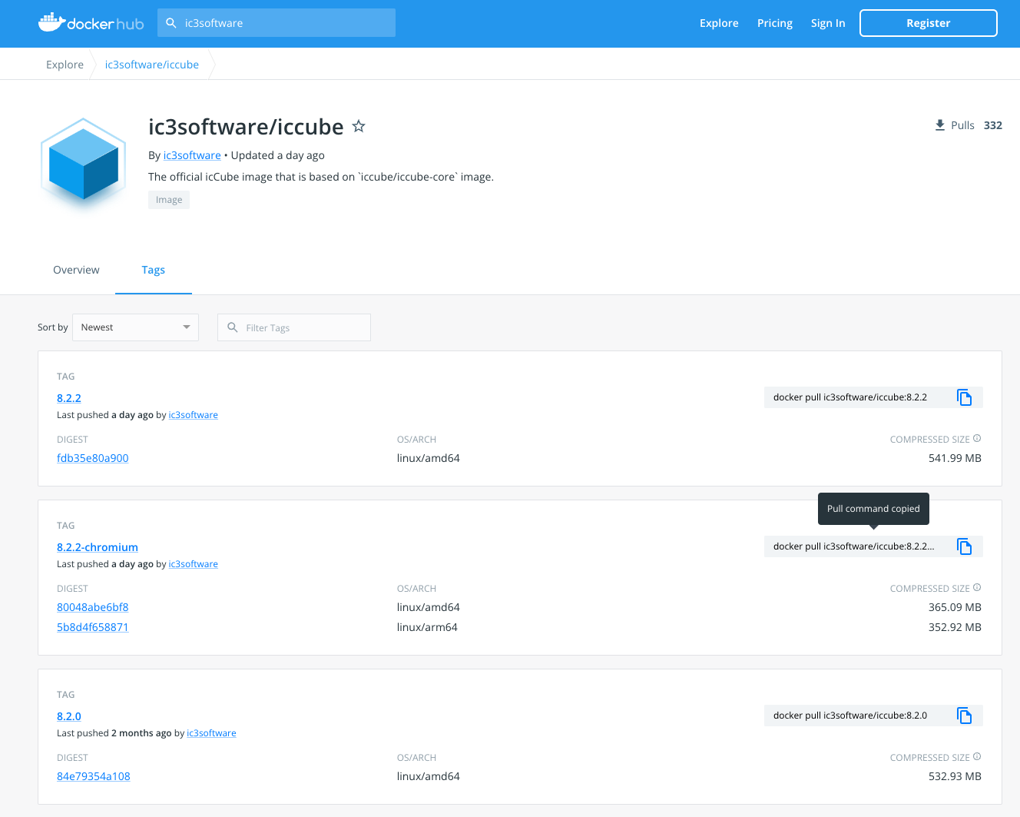Open digest 5b8d4f658871
The image size is (1020, 817).
click(93, 627)
